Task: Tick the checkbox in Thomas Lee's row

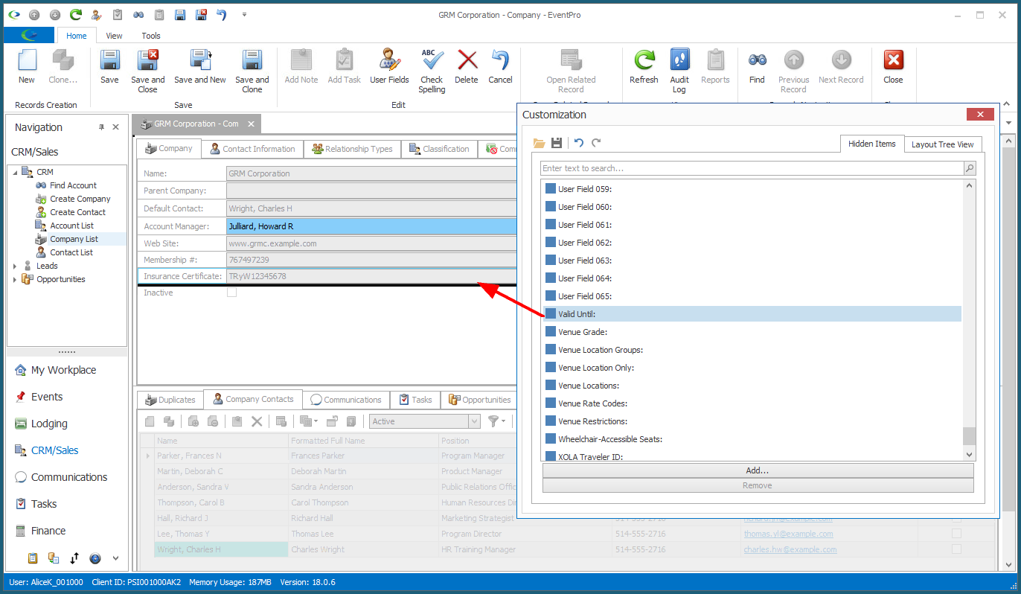Action: [957, 534]
